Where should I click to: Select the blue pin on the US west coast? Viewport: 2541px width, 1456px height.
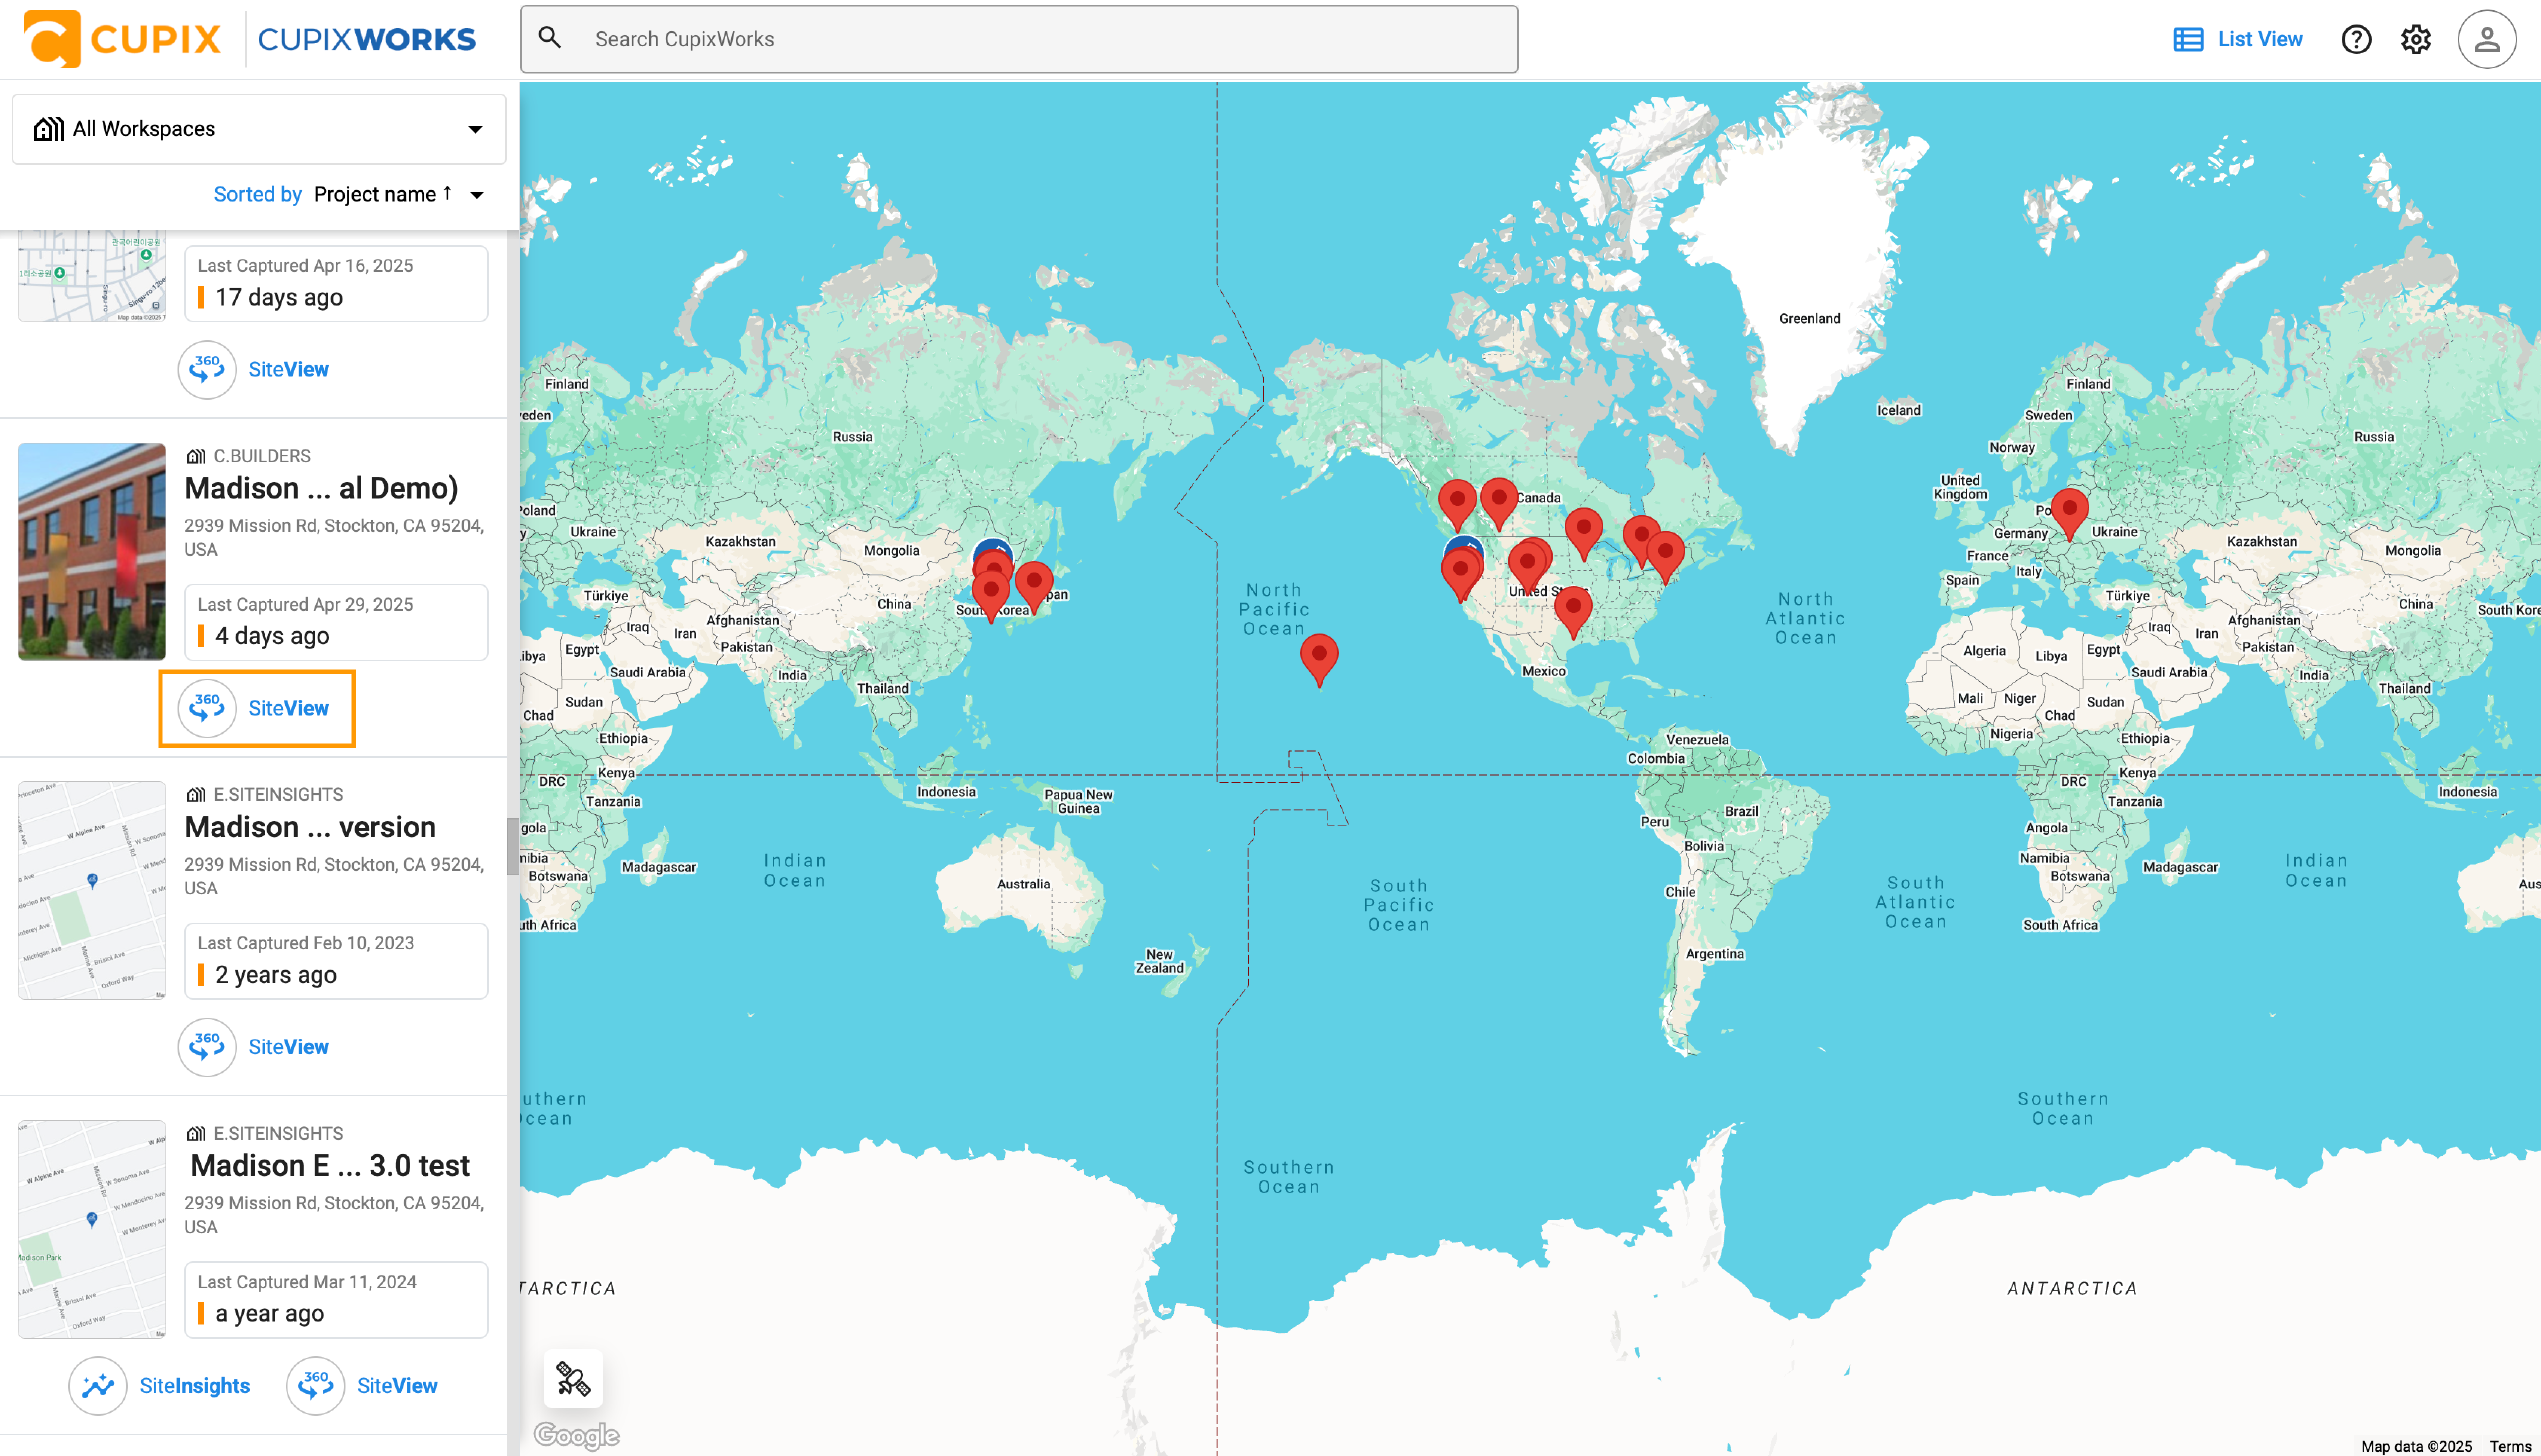pos(1464,546)
